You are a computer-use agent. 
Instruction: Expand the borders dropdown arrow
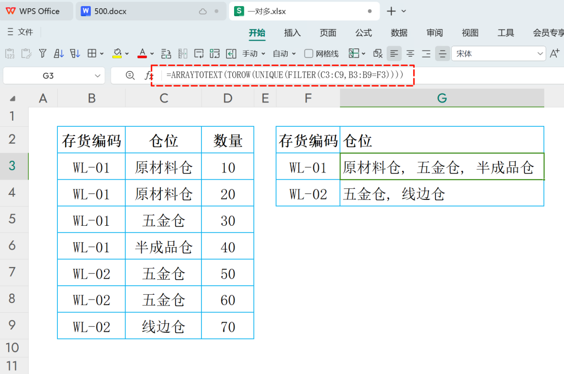tap(102, 53)
